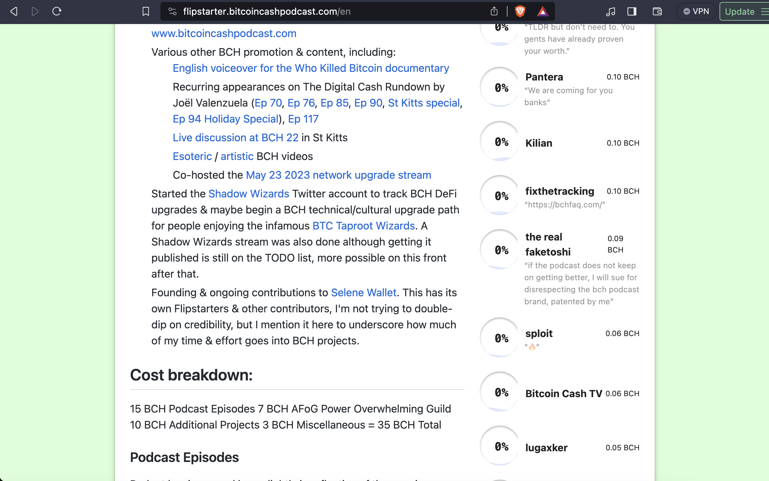Click the Brave Rewards triangle icon
Image resolution: width=769 pixels, height=481 pixels.
pos(542,12)
